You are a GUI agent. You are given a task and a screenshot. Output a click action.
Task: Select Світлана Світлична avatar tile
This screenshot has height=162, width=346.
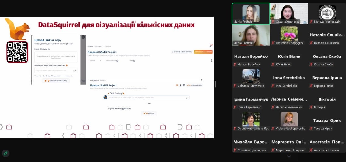[x=251, y=78]
